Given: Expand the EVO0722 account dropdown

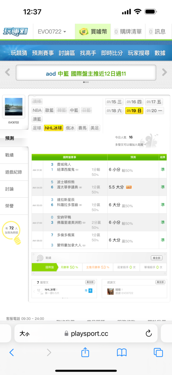Looking at the screenshot, I should point(52,31).
